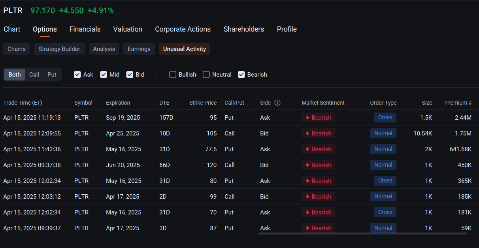Go to the Valuation tab

pyautogui.click(x=128, y=29)
